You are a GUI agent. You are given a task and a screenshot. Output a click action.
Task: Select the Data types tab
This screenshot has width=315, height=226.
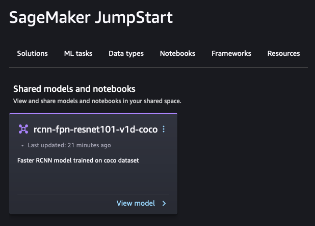[x=126, y=53]
